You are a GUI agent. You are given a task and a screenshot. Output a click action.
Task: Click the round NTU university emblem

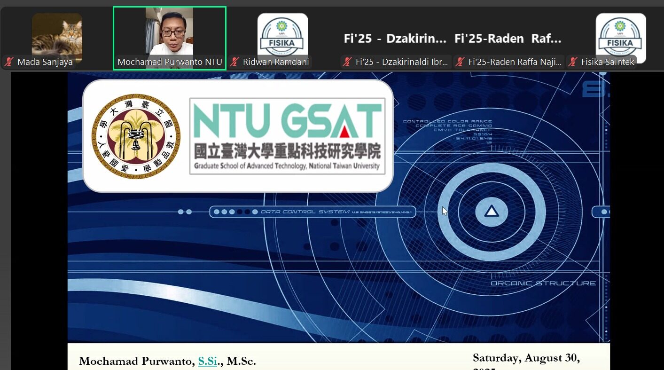pyautogui.click(x=136, y=136)
